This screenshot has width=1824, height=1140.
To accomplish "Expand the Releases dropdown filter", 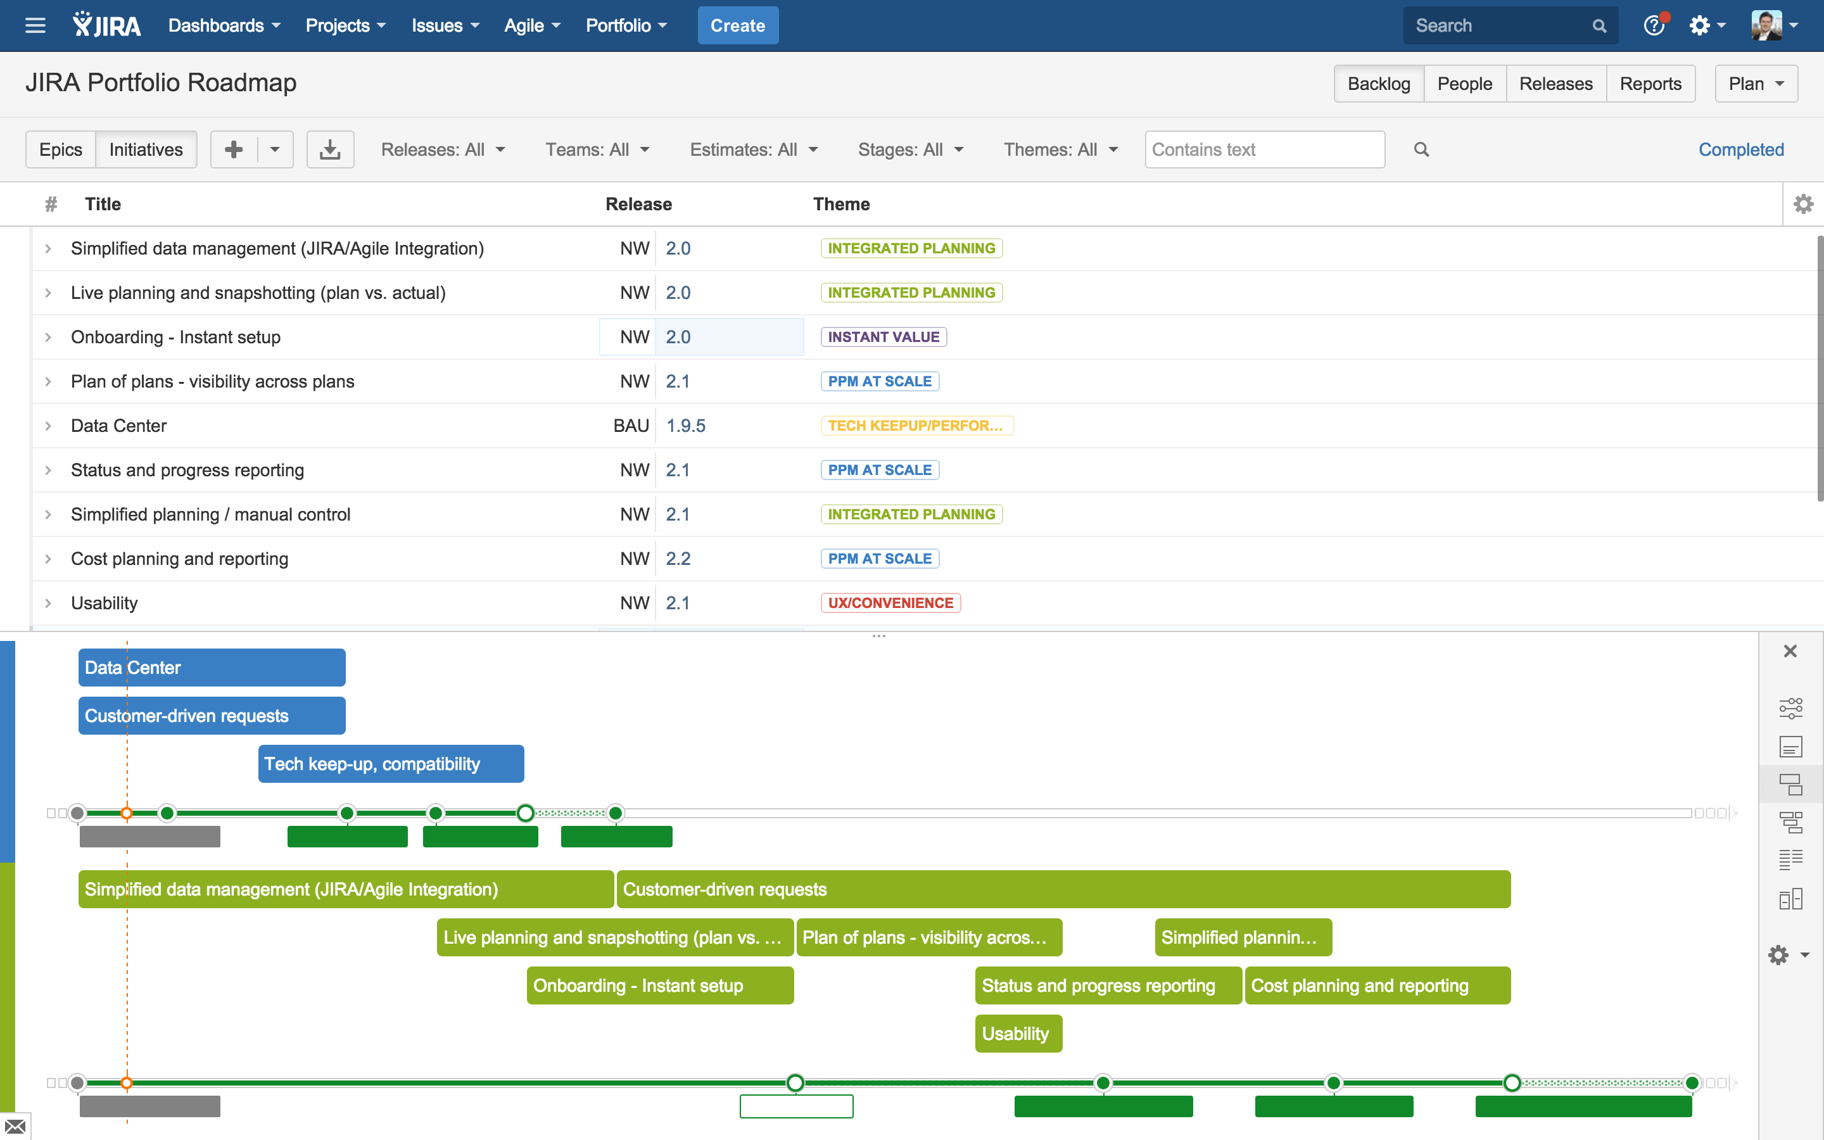I will coord(443,148).
